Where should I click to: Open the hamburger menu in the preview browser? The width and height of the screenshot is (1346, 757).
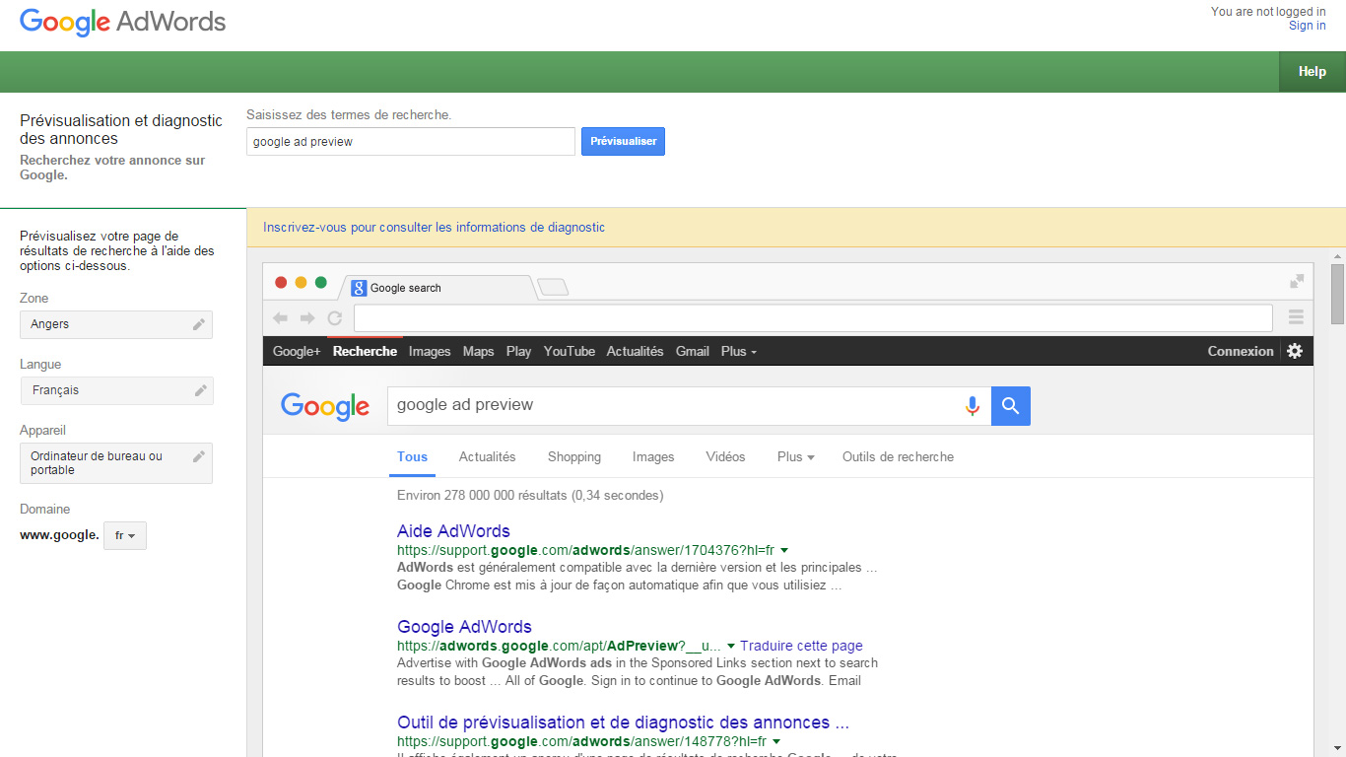[x=1296, y=317]
